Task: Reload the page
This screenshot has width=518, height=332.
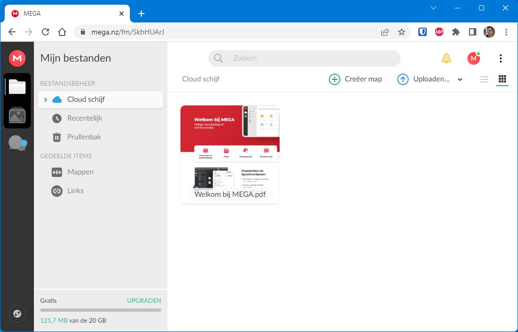Action: tap(45, 32)
